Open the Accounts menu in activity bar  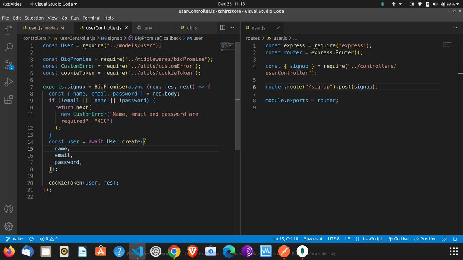[x=8, y=209]
